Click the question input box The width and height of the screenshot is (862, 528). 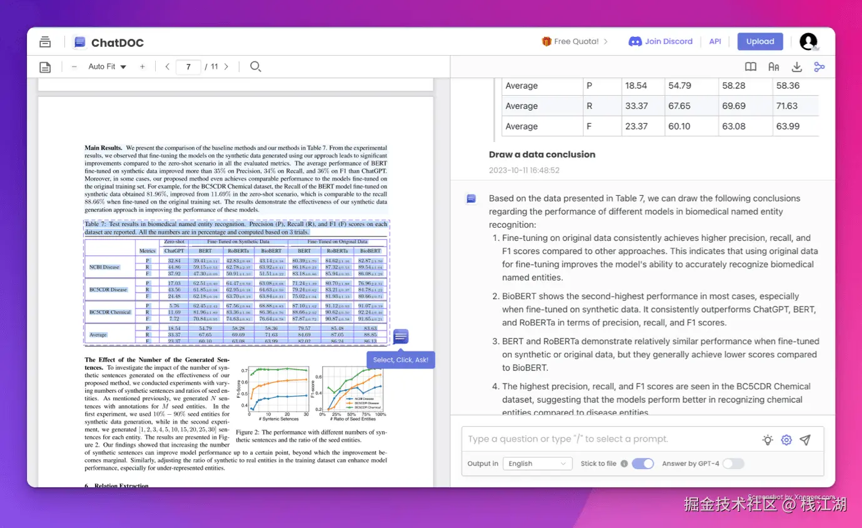(610, 439)
